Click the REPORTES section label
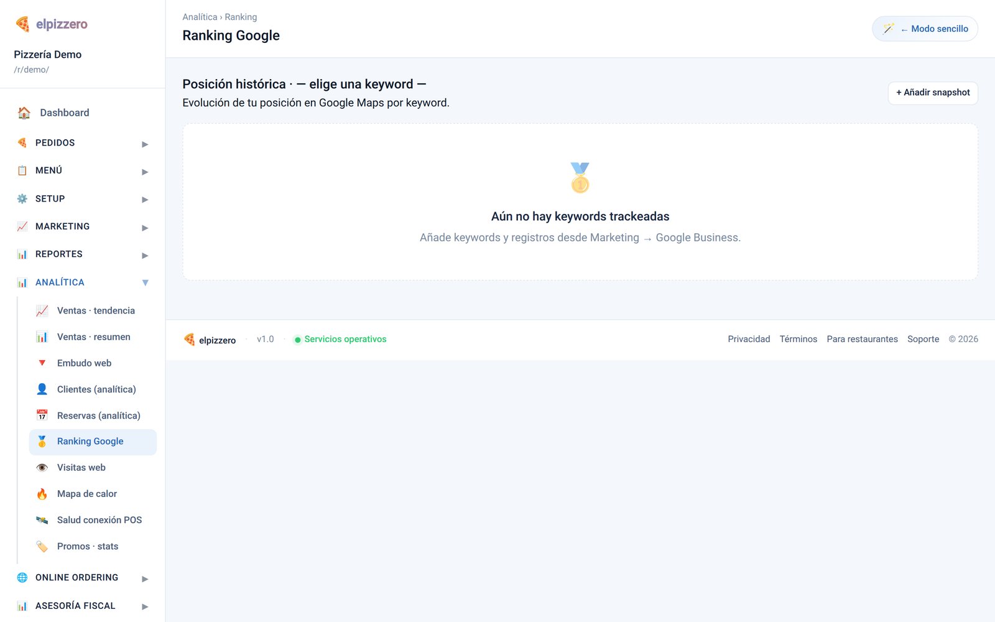This screenshot has width=995, height=622. 58,254
